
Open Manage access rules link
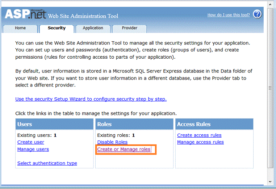[200, 142]
